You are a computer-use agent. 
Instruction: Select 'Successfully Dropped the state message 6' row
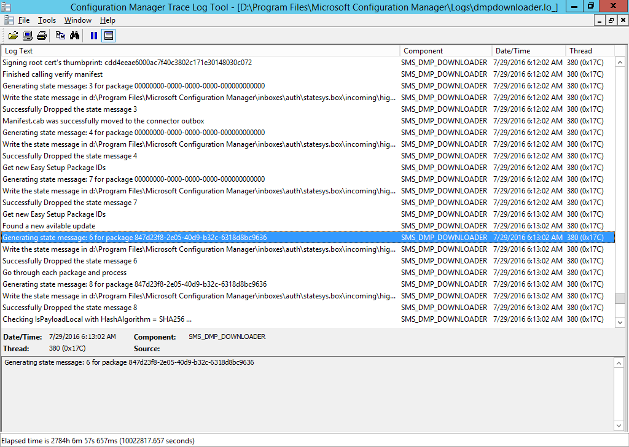[308, 260]
